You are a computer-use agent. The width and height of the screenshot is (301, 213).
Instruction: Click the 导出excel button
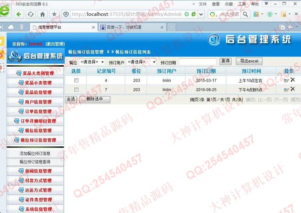(249, 61)
